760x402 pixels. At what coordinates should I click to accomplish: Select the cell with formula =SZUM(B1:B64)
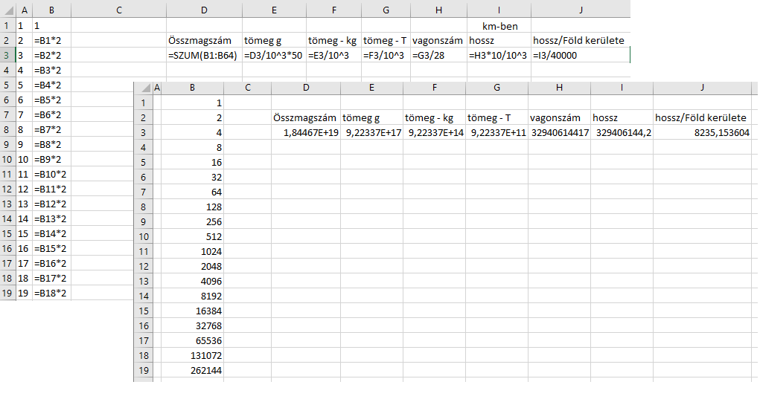coord(204,55)
